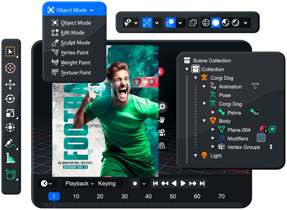Toggle the gizmo visibility button
The height and width of the screenshot is (210, 287).
click(x=147, y=23)
